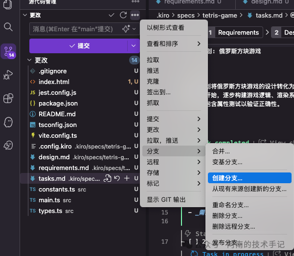The height and width of the screenshot is (256, 294).
Task: Open Source Control view with 14 badge
Action: pyautogui.click(x=8, y=51)
